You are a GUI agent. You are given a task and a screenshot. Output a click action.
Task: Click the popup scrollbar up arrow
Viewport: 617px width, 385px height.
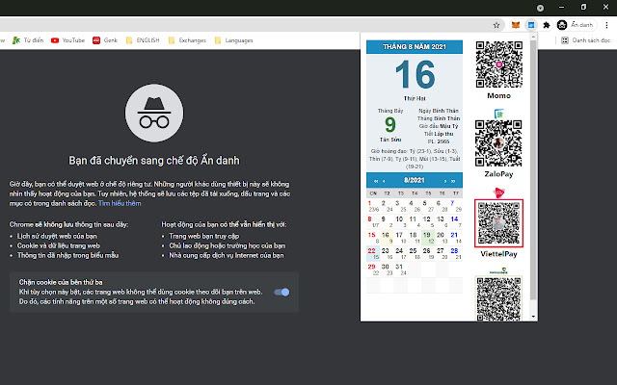(x=533, y=37)
